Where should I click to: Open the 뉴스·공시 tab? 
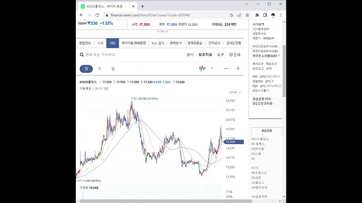tap(158, 43)
